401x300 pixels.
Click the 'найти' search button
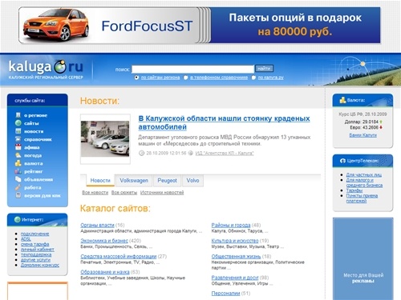point(264,69)
